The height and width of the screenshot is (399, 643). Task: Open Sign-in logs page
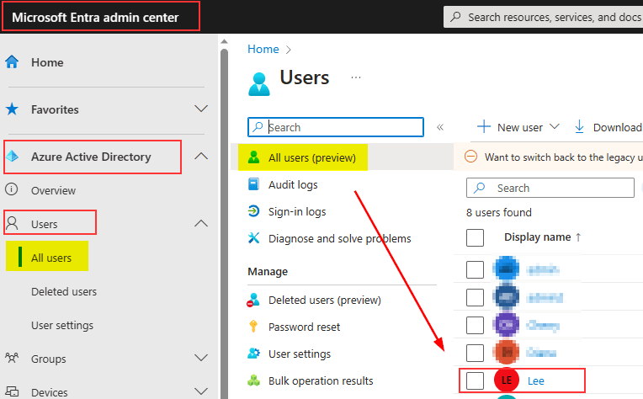click(296, 211)
